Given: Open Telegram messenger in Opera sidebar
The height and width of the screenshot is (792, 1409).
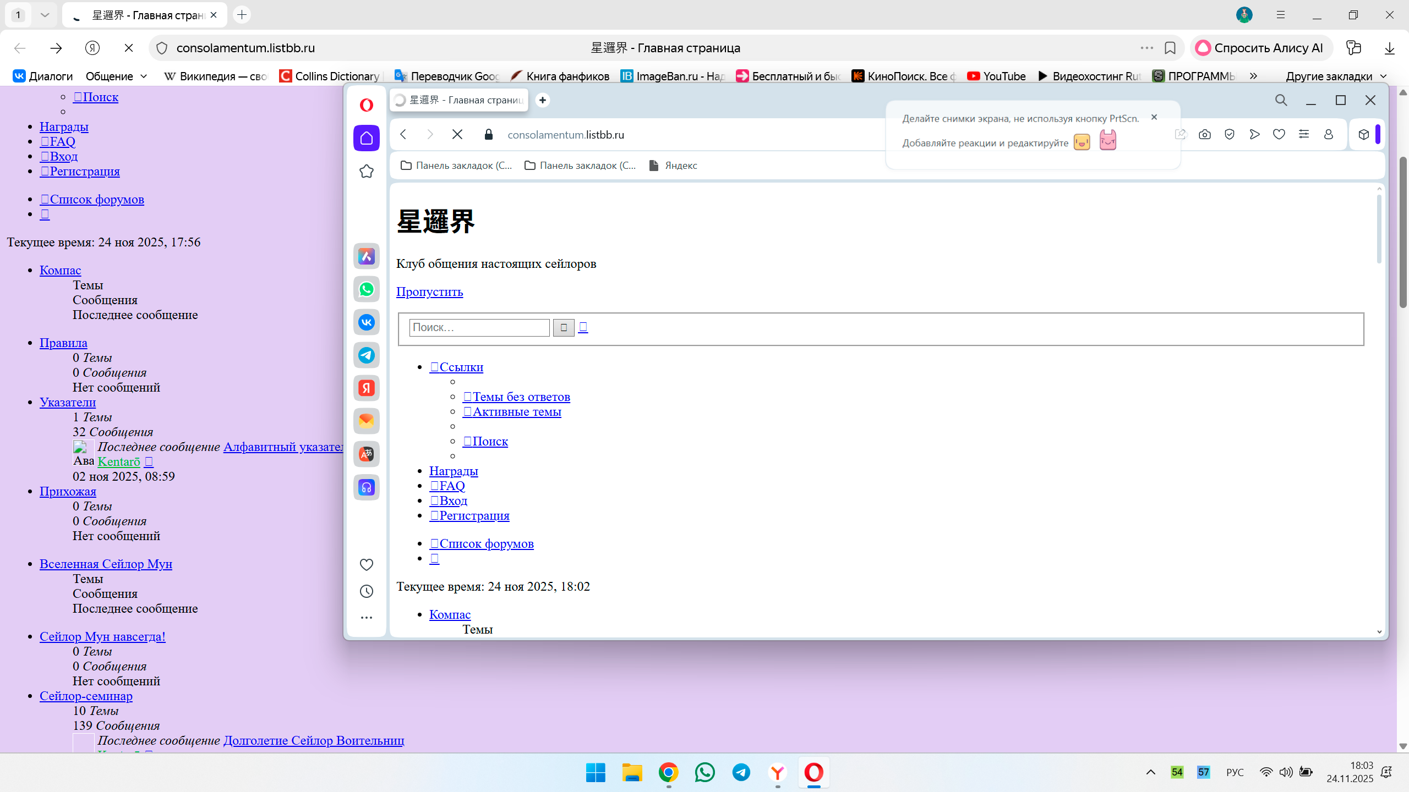Looking at the screenshot, I should [366, 355].
